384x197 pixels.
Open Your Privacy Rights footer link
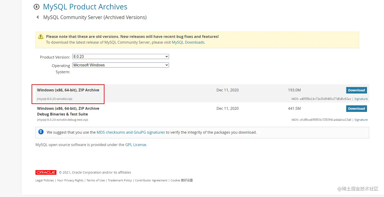coord(70,180)
